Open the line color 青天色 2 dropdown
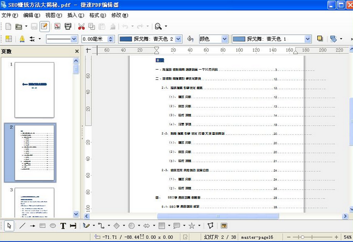This screenshot has height=242, width=353. (178, 39)
